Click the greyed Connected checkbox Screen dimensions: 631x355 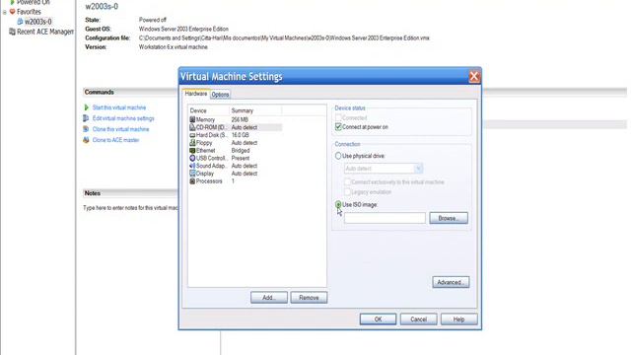point(338,117)
